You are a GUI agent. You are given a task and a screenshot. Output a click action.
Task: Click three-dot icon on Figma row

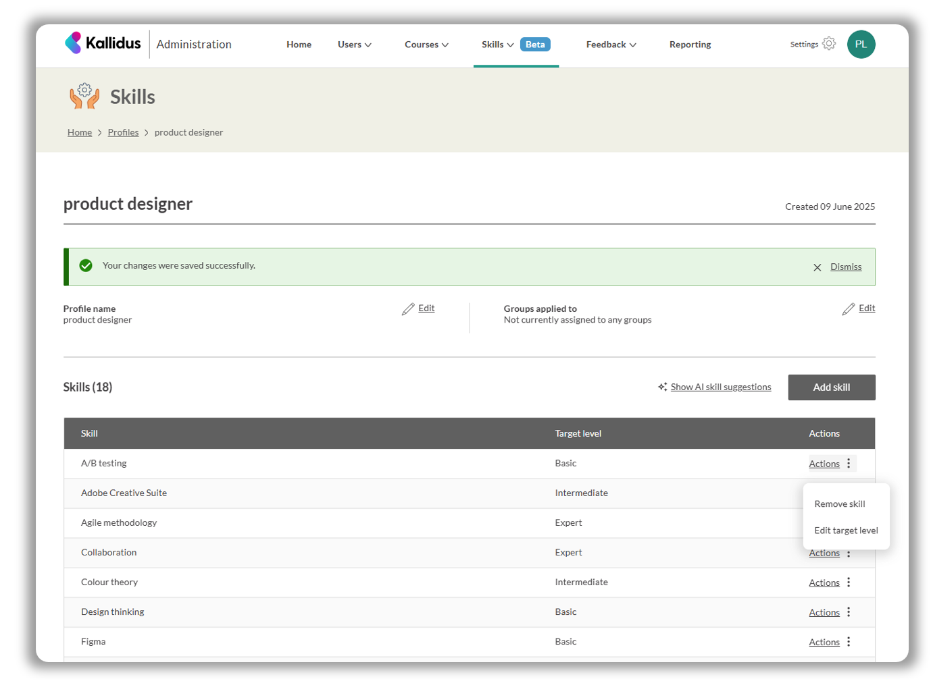point(849,642)
